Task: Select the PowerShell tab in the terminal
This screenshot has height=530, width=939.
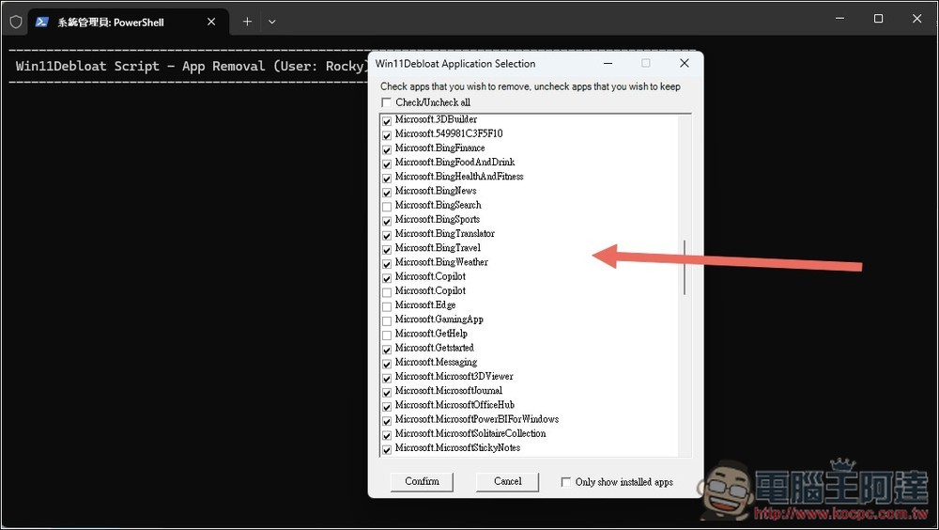Action: [x=128, y=23]
